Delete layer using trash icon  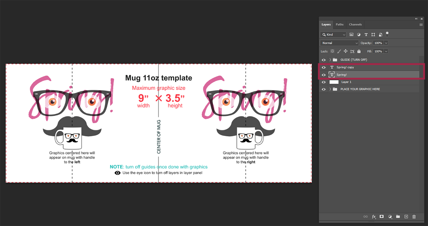click(414, 216)
